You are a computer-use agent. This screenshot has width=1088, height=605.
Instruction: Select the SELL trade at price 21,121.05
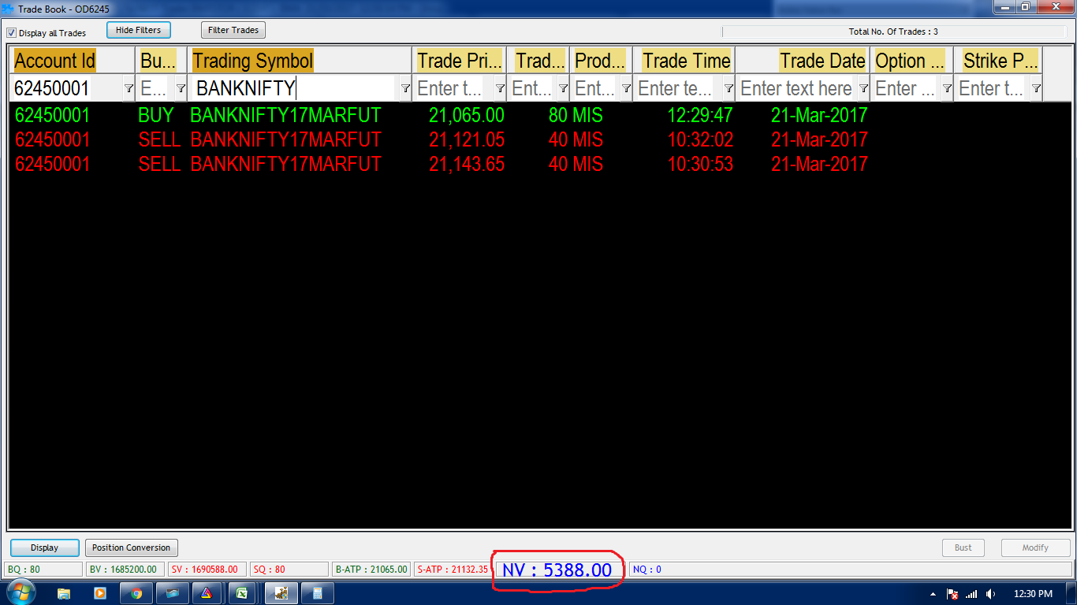[x=539, y=140]
